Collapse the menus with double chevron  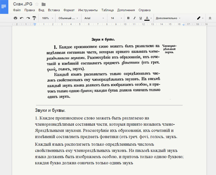pyautogui.click(x=210, y=18)
